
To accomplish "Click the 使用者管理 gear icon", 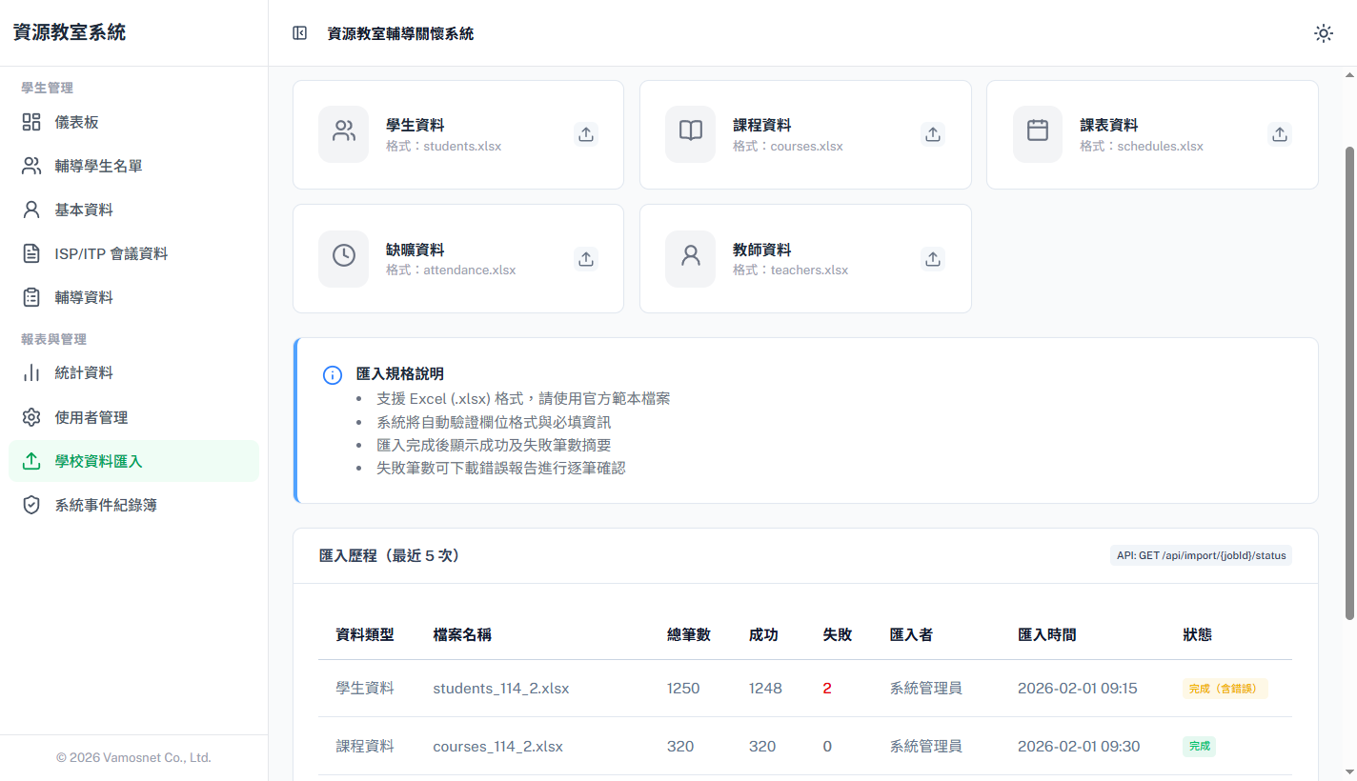I will pos(31,417).
